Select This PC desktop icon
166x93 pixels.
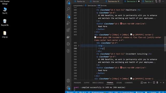point(5,11)
